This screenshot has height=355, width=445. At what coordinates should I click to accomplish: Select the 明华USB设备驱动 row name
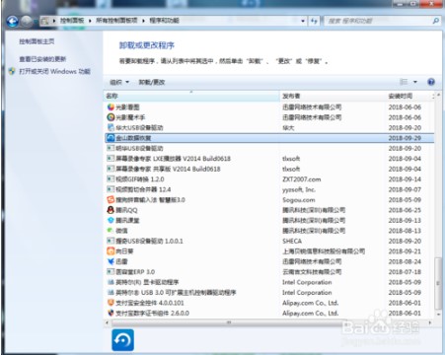pyautogui.click(x=139, y=148)
